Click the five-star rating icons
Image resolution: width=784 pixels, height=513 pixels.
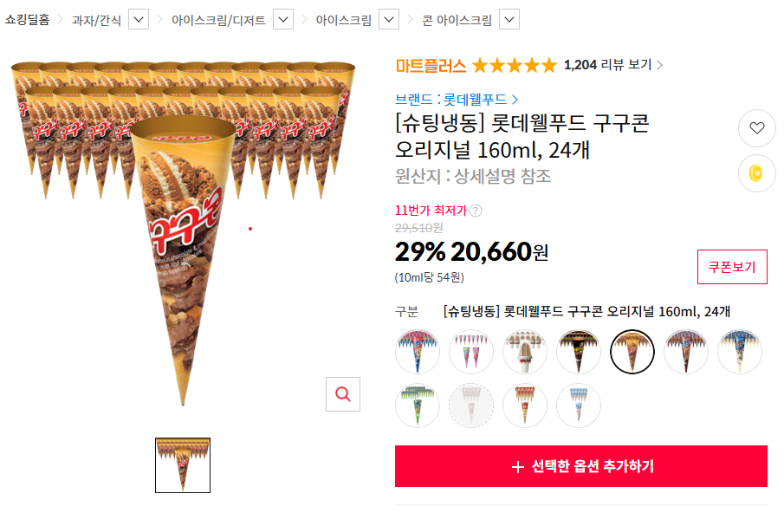tap(514, 65)
